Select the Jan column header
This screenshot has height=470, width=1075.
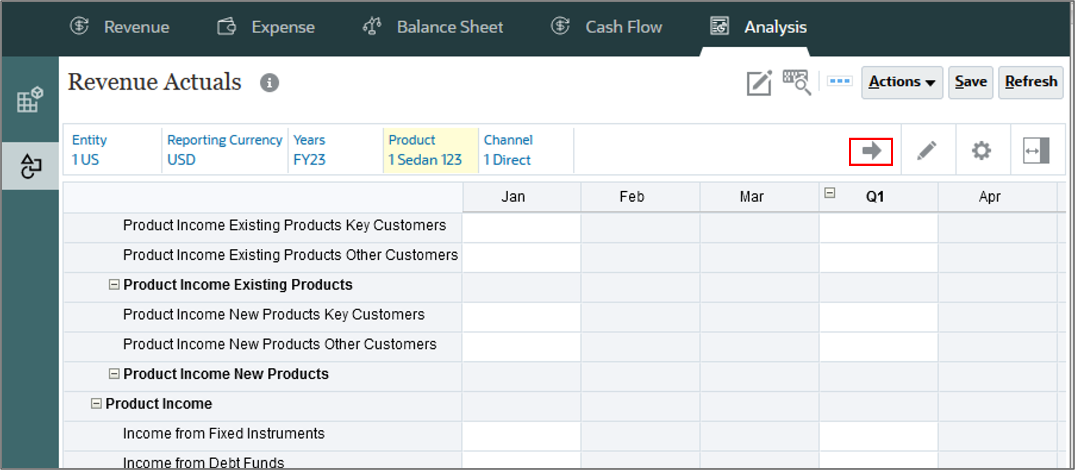(522, 197)
